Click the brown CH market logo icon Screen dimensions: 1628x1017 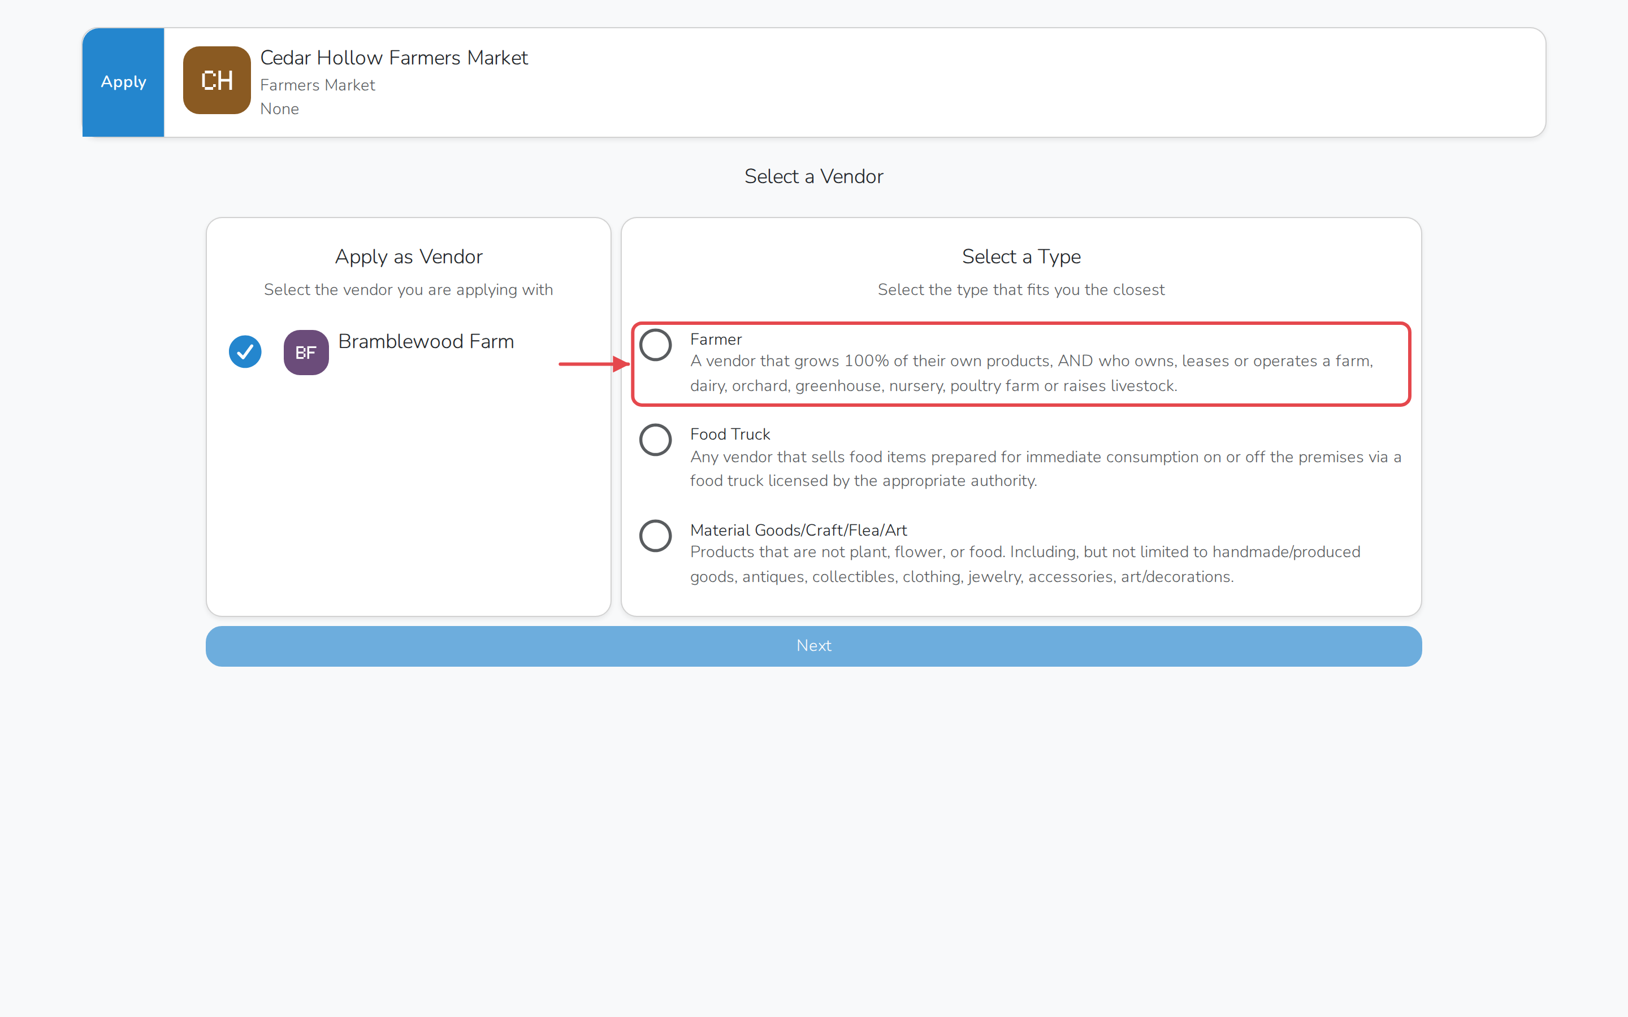coord(217,80)
